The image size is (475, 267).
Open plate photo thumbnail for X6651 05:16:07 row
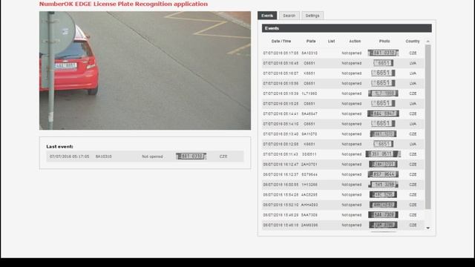pyautogui.click(x=383, y=73)
